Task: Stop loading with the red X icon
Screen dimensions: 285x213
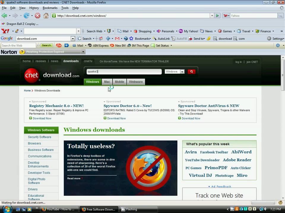Action: 38,16
